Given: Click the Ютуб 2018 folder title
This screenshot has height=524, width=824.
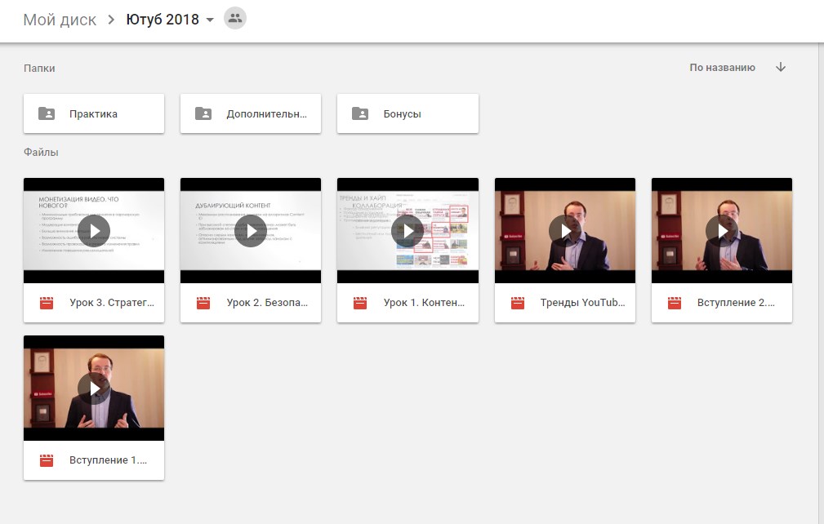Looking at the screenshot, I should (163, 20).
